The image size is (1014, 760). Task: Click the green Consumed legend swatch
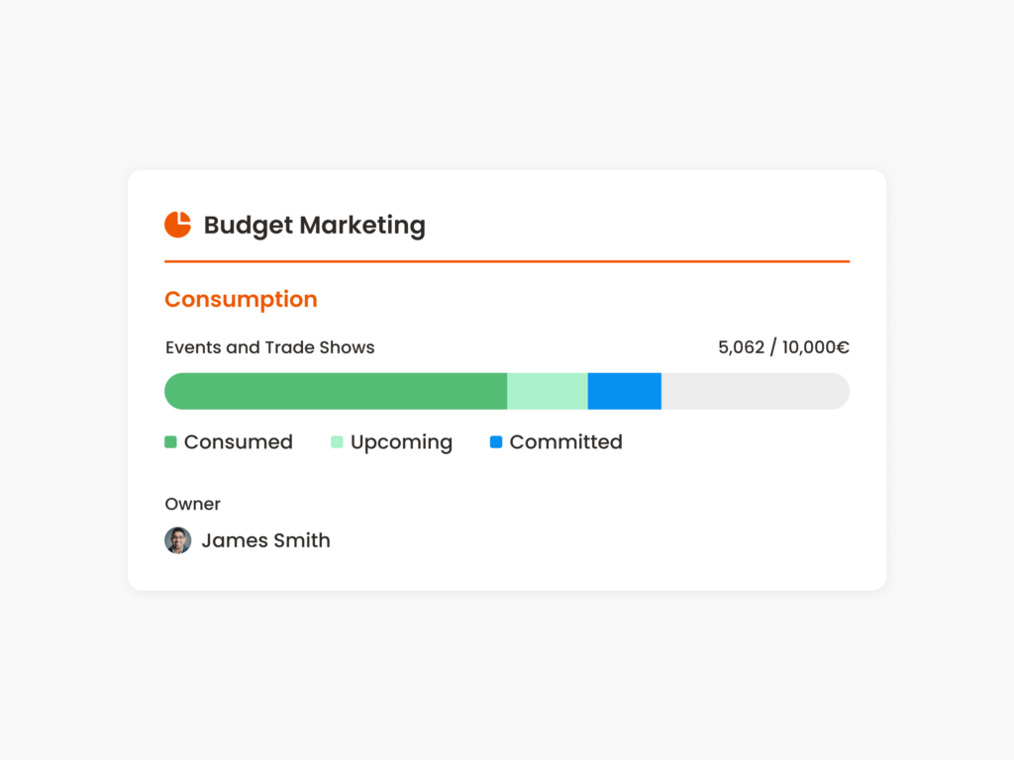[x=170, y=442]
